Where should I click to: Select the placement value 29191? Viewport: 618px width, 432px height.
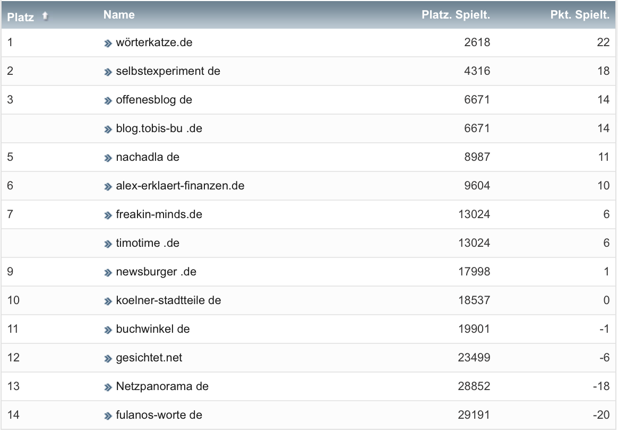coord(474,415)
